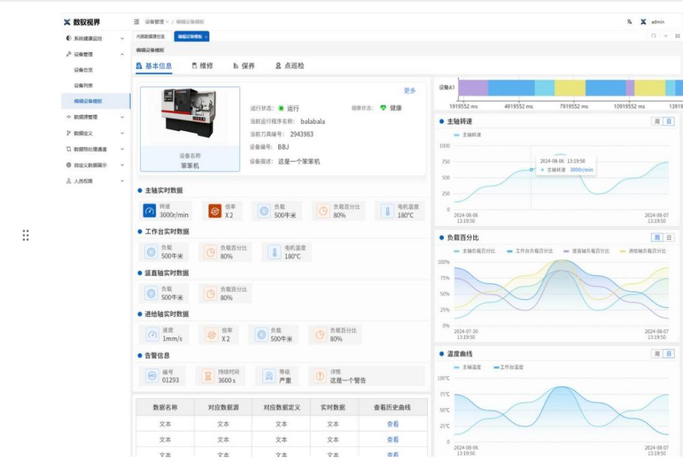Expand the 系统健康监控 sidebar menu
This screenshot has width=683, height=461.
pos(122,39)
